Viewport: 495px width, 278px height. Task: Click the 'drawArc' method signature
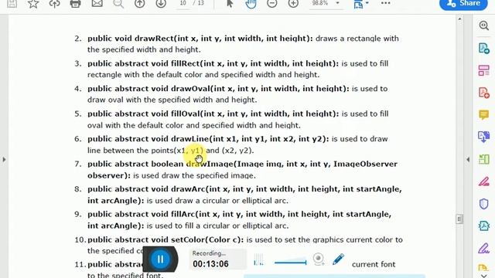pos(244,195)
